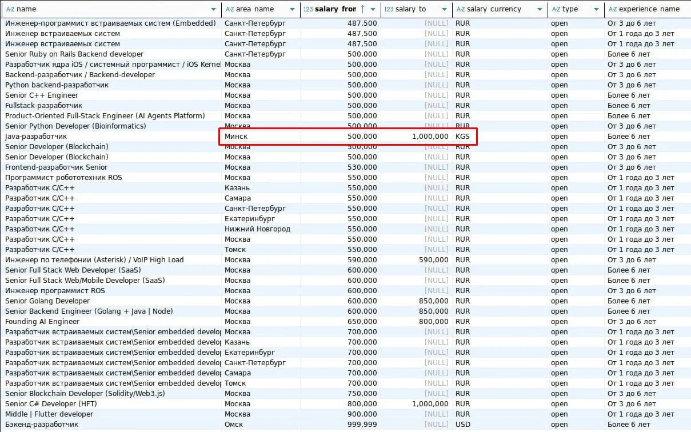Viewport: 691px width, 432px height.
Task: Click the text type icon of salary currency column
Action: click(x=460, y=9)
